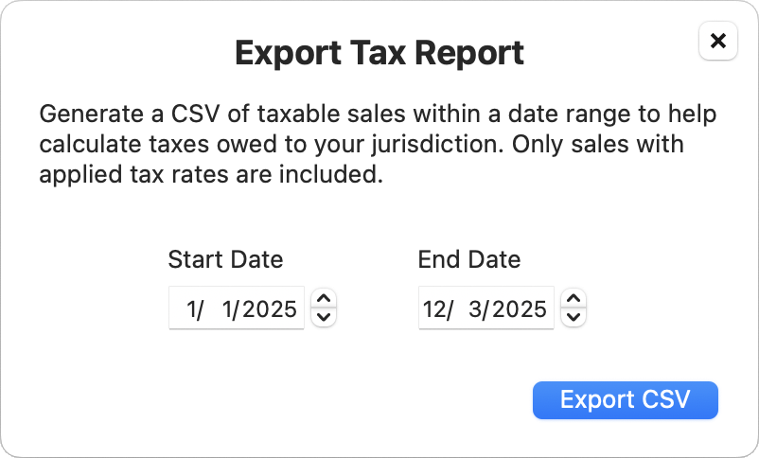759x458 pixels.
Task: Focus the End Date picker field
Action: 485,308
